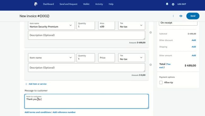Viewport: 205px width, 116px height.
Task: Remove the empty second item row
Action: [151, 65]
